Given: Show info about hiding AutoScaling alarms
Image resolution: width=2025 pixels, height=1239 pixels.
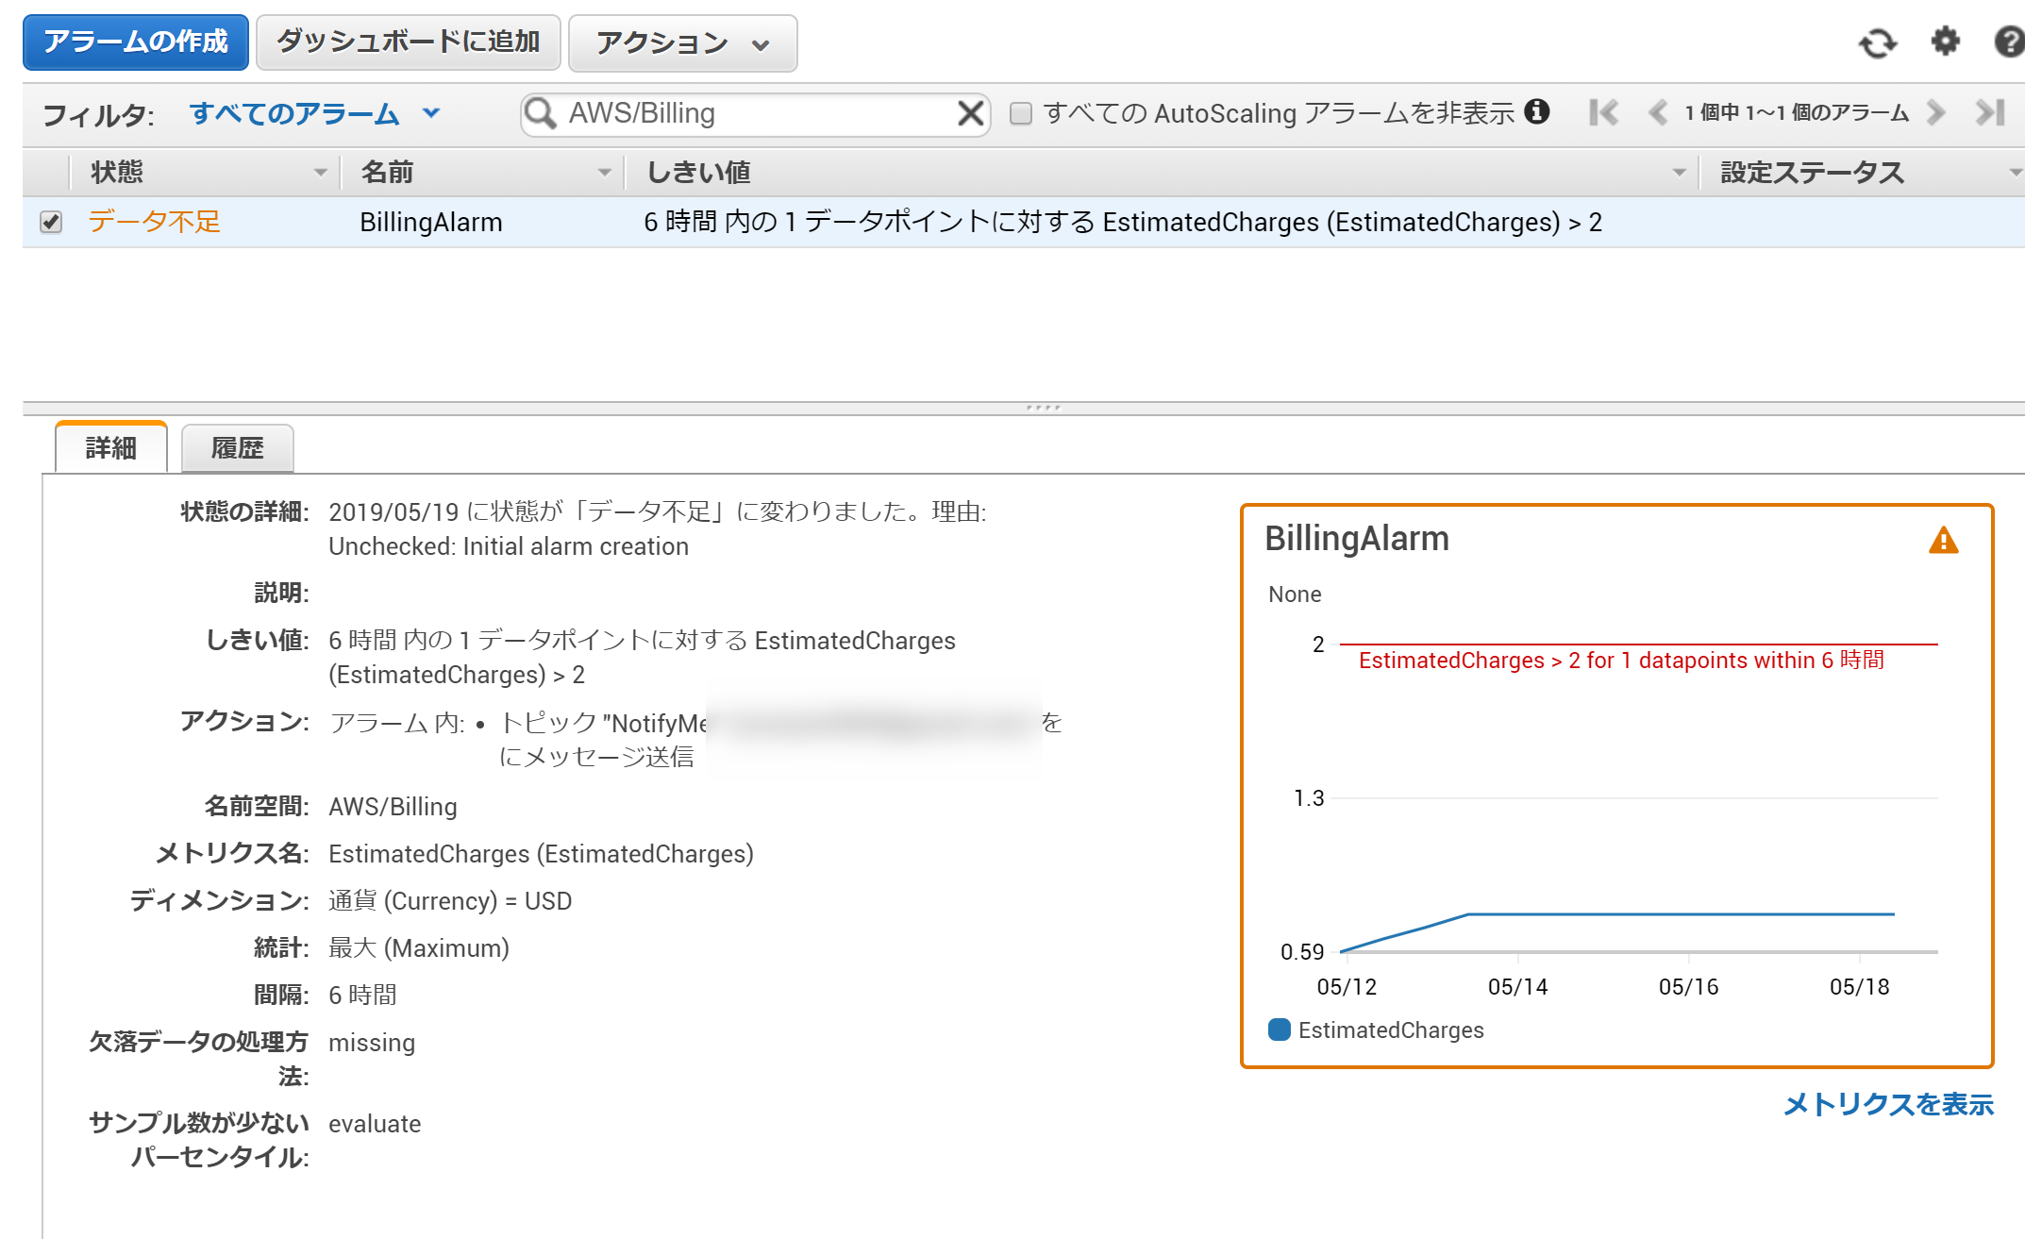Looking at the screenshot, I should pyautogui.click(x=1537, y=111).
